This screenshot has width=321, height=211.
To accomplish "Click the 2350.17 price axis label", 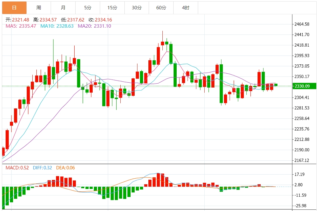I will coord(302,76).
